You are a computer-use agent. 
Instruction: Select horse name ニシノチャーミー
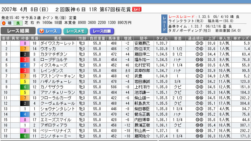56,136
